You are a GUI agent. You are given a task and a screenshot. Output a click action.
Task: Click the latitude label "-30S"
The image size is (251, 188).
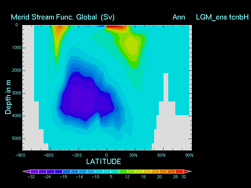(x=77, y=155)
